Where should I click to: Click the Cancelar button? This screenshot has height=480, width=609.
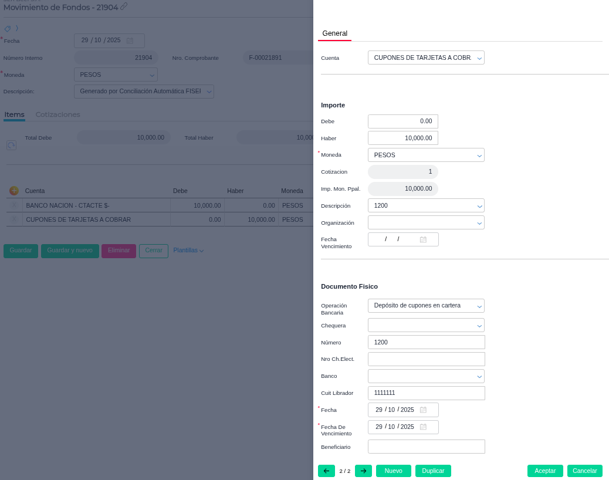pyautogui.click(x=584, y=471)
